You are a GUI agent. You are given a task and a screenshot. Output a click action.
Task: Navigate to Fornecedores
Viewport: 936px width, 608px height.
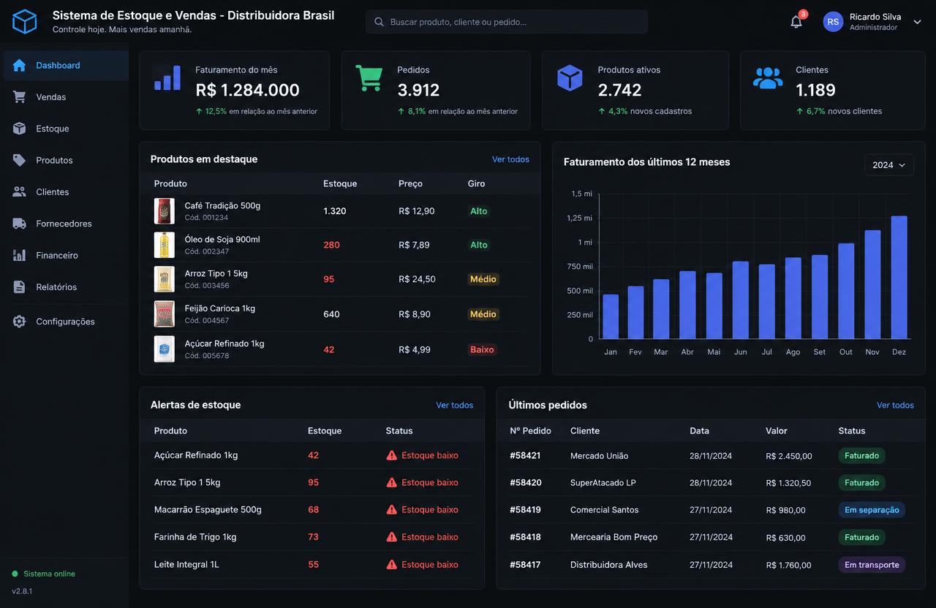(66, 224)
